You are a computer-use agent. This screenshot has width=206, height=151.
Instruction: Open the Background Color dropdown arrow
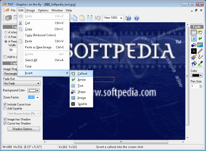coord(37,91)
